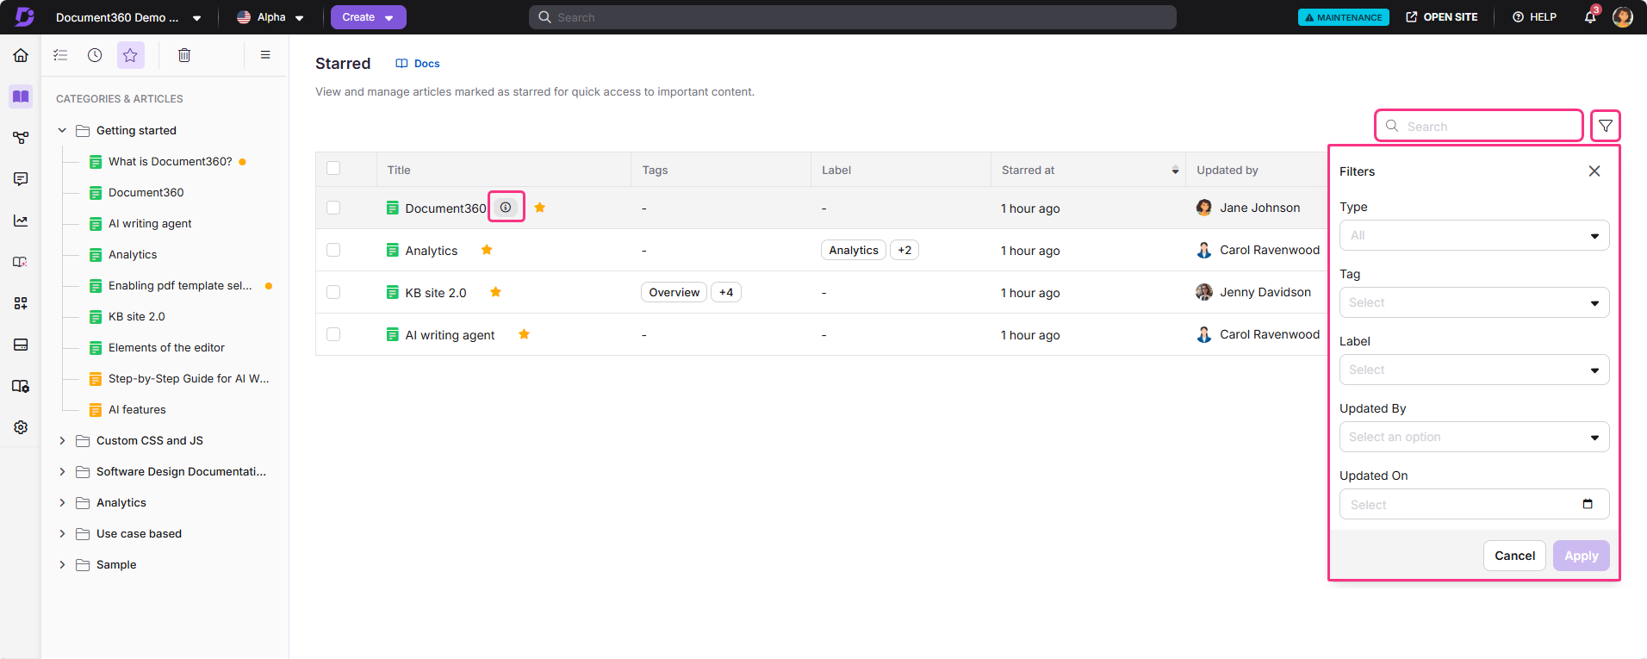Open Documentation book icon in sidebar
Screen dimensions: 1647x659
pyautogui.click(x=21, y=96)
